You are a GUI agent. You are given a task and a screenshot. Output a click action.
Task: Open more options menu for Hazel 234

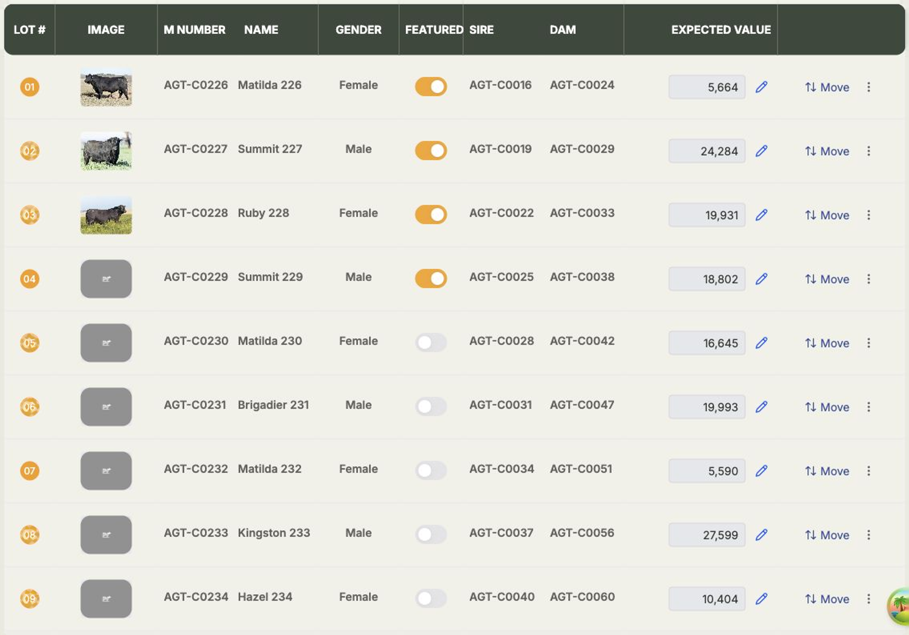point(869,599)
